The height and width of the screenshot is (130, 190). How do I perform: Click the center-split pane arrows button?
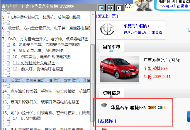110,8
